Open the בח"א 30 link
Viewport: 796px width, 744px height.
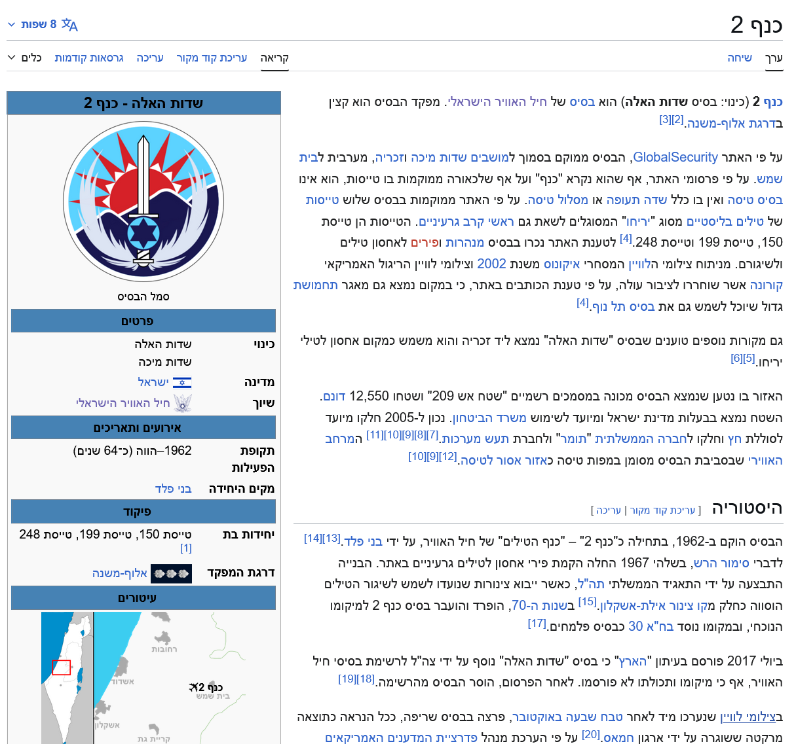click(x=651, y=627)
